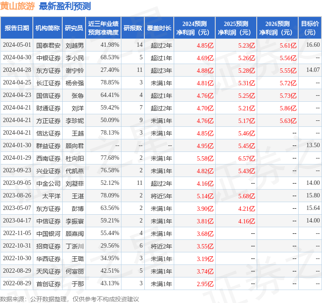
Task: Click analyst name 丁浙川
Action: point(74,246)
